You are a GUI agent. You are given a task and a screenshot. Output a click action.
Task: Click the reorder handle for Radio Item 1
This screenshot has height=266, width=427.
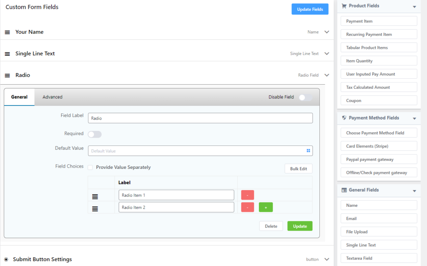pos(95,196)
